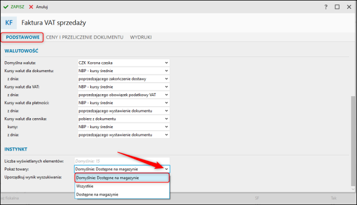Open the help question mark icon

point(326,7)
